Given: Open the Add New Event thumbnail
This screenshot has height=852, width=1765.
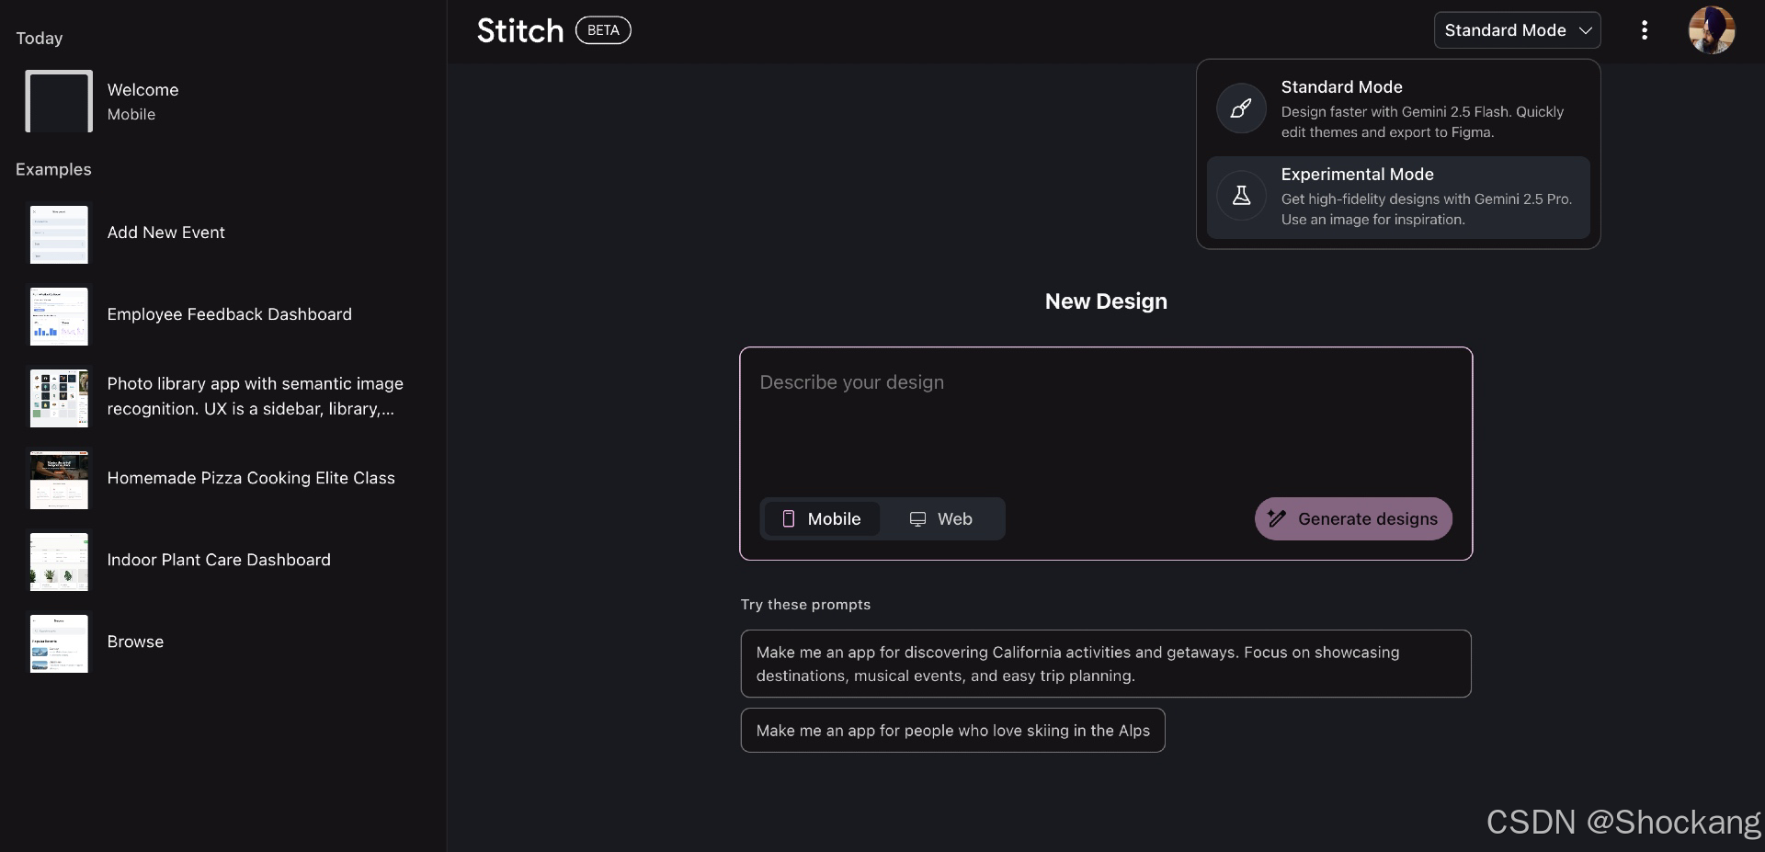Looking at the screenshot, I should coord(59,233).
